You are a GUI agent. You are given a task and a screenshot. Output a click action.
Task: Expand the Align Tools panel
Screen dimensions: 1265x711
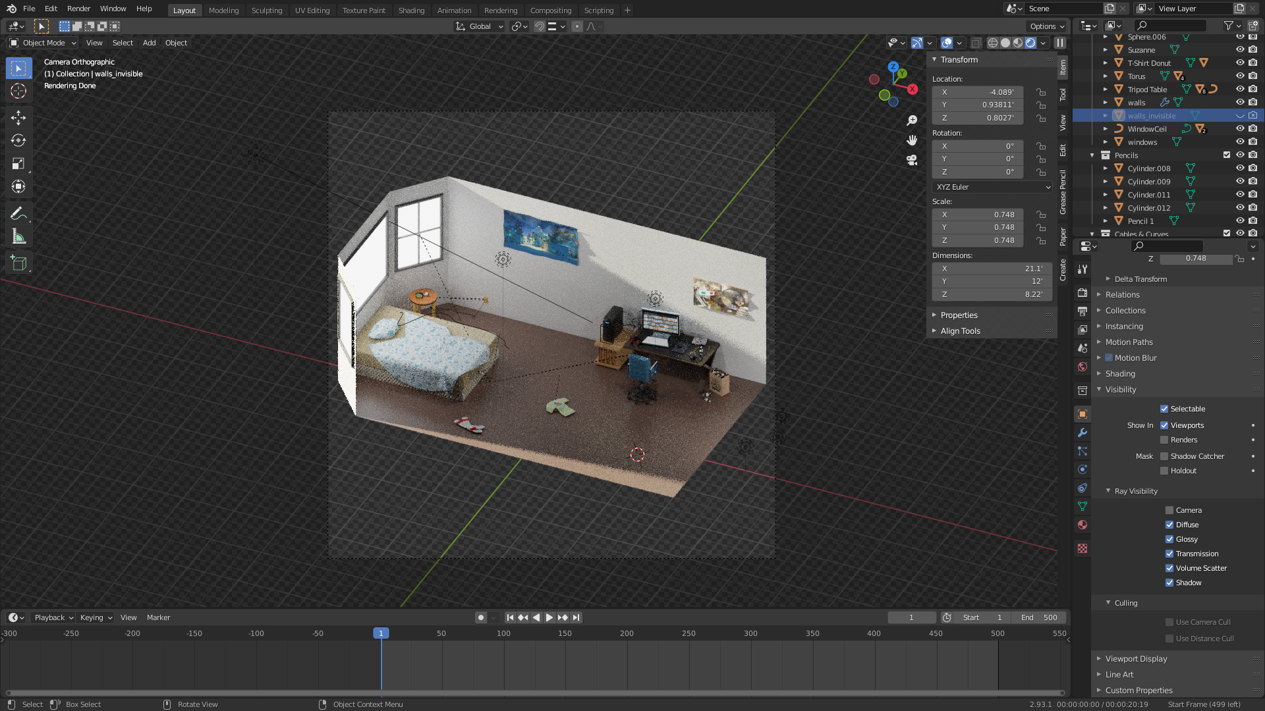pyautogui.click(x=960, y=331)
